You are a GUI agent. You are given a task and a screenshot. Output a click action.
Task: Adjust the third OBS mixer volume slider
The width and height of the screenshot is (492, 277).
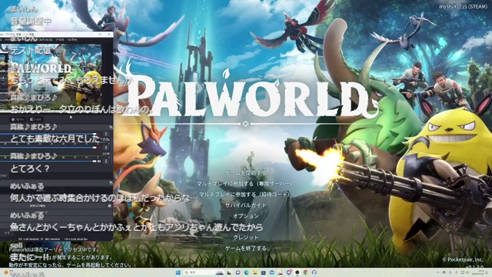[x=94, y=161]
